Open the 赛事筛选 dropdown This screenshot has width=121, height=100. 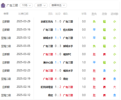[x=58, y=5]
